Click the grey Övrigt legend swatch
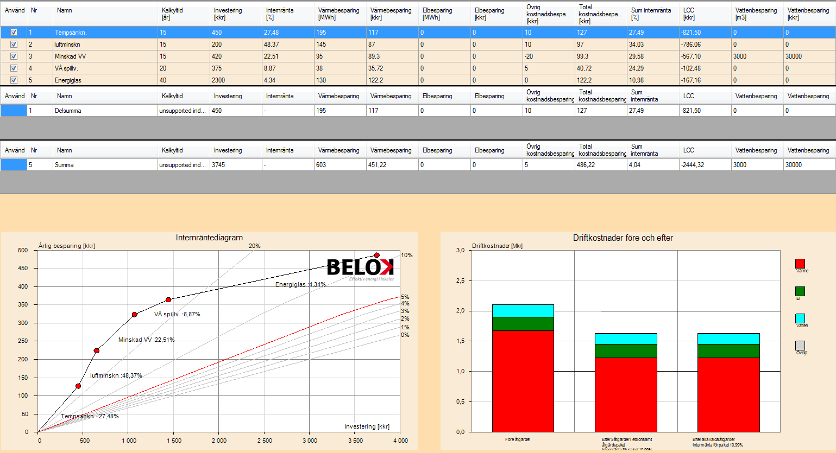This screenshot has height=453, width=836. click(x=800, y=346)
